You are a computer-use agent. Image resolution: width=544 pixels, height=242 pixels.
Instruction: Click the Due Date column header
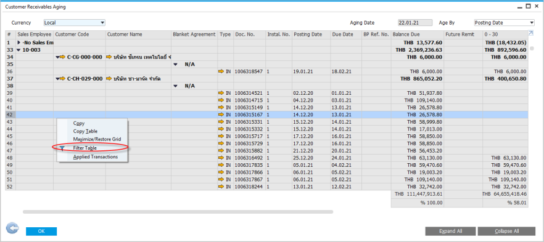pos(346,34)
